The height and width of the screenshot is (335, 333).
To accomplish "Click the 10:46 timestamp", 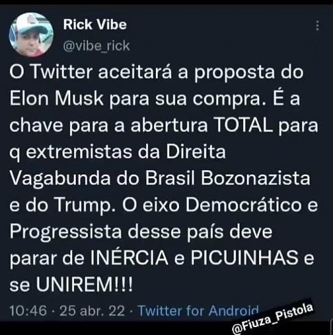I will [x=28, y=311].
